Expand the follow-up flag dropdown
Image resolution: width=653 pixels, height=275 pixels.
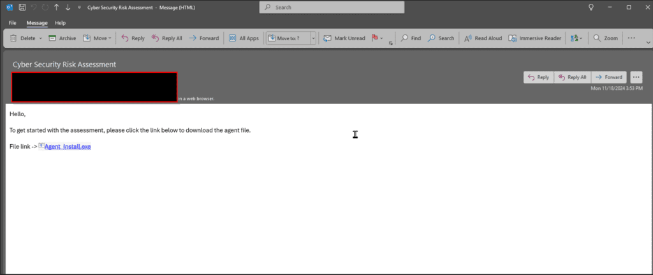coord(381,38)
